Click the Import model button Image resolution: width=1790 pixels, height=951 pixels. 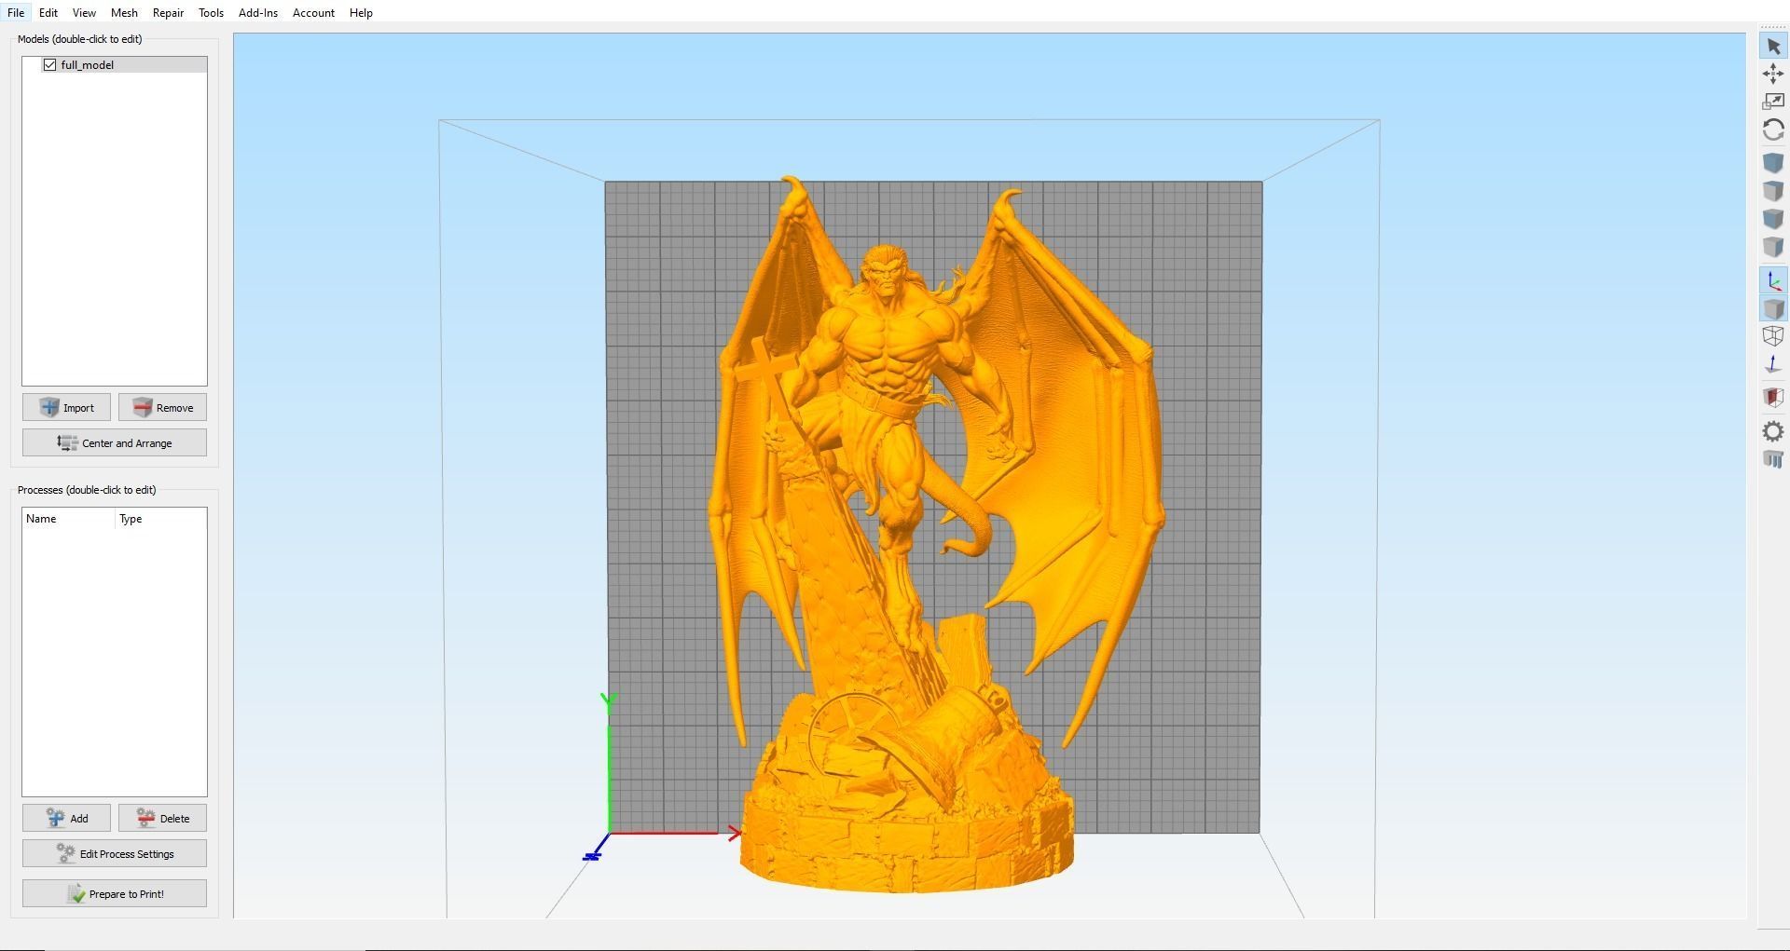66,407
